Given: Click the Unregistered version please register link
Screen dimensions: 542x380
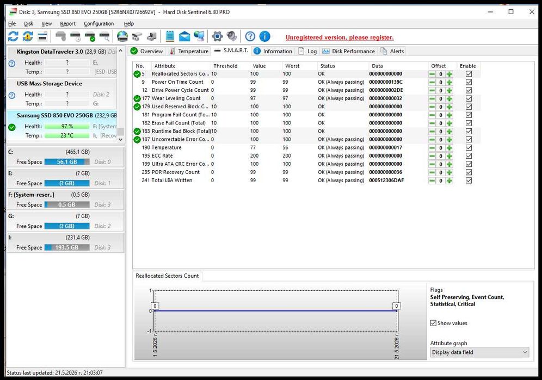Looking at the screenshot, I should (x=340, y=38).
